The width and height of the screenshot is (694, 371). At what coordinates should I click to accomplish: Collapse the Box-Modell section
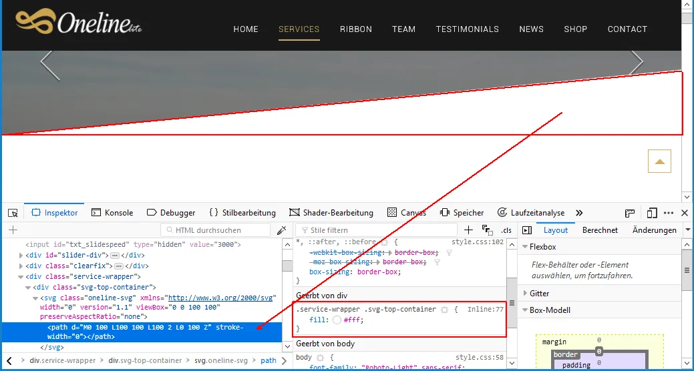(526, 310)
